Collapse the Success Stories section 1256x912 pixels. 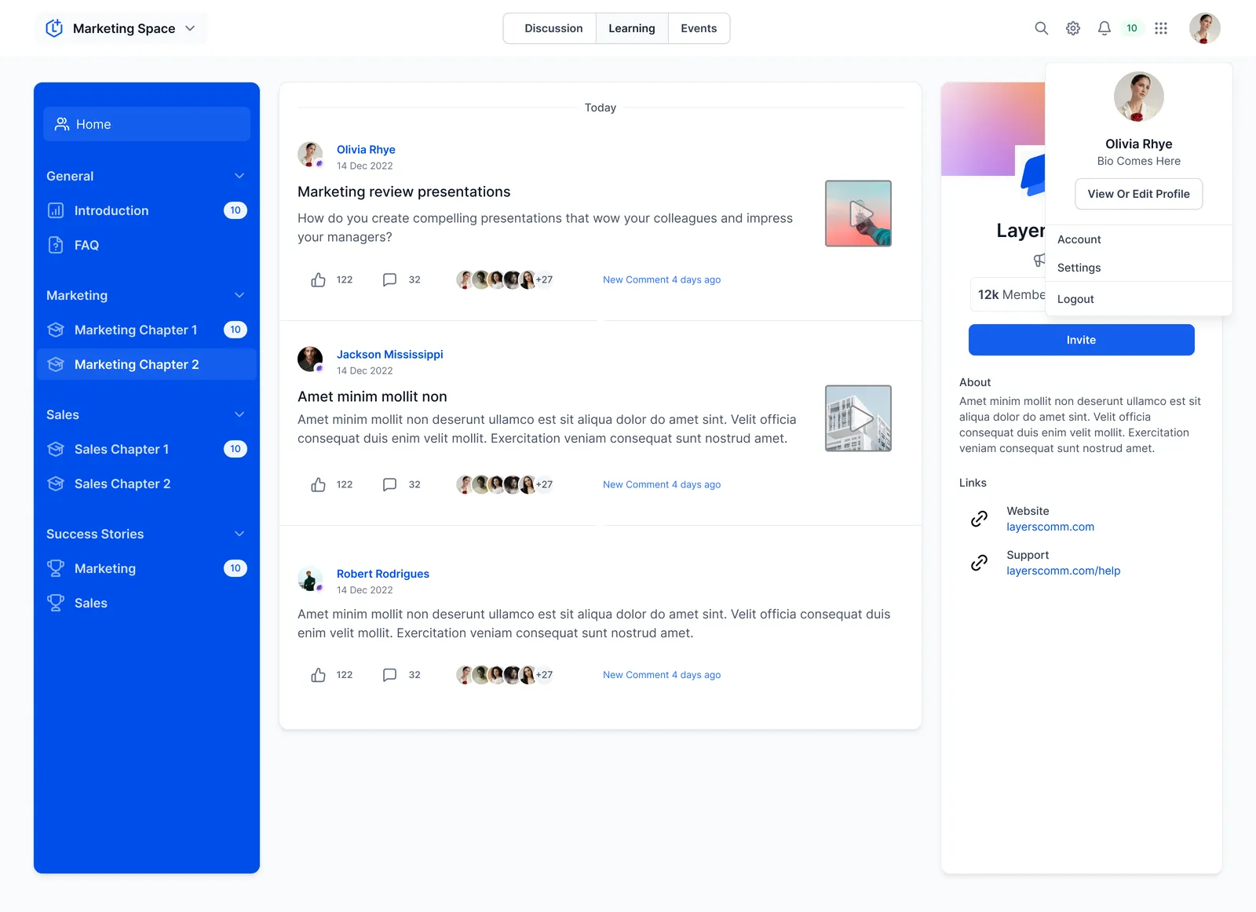tap(239, 534)
